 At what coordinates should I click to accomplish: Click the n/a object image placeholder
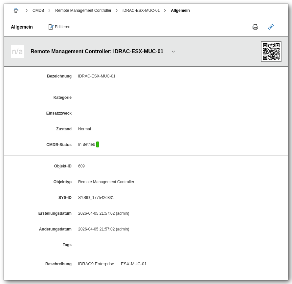coord(17,52)
